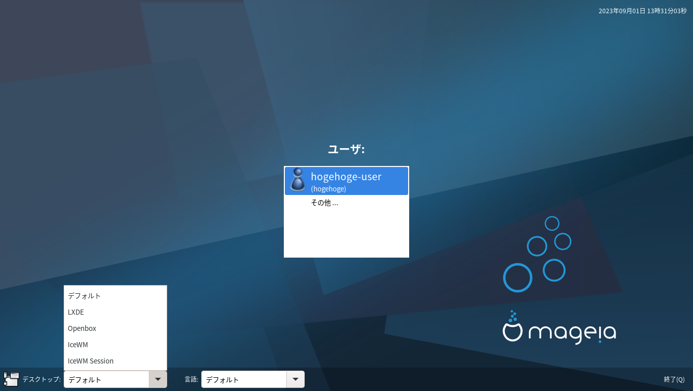Select the IceWM entry
693x391 pixels.
click(x=115, y=345)
